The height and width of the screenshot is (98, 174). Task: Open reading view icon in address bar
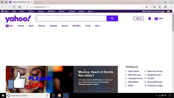coord(142,7)
